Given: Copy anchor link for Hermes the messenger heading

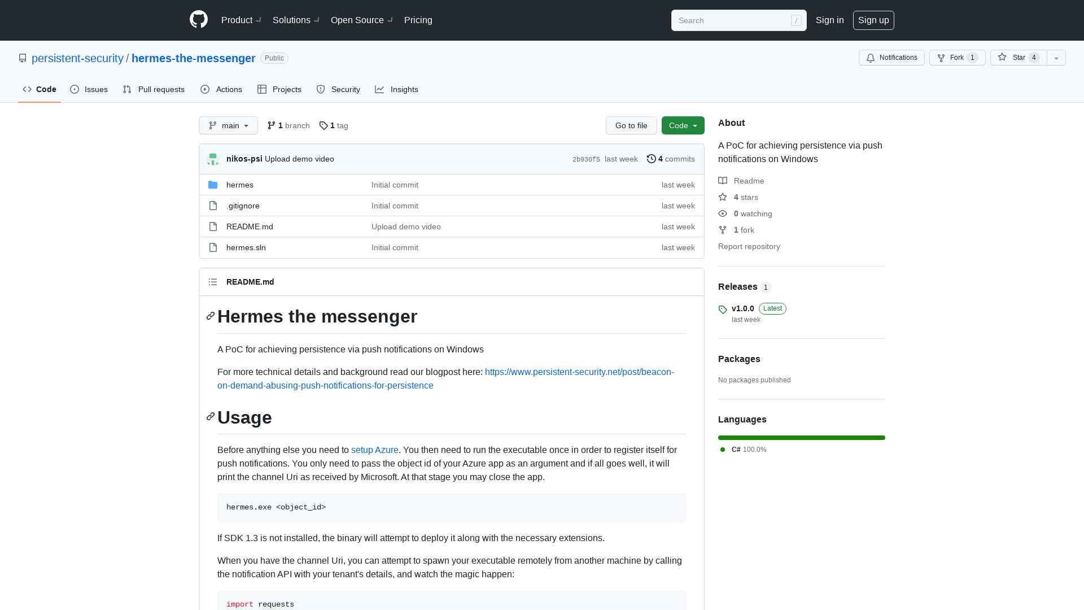Looking at the screenshot, I should [x=211, y=316].
